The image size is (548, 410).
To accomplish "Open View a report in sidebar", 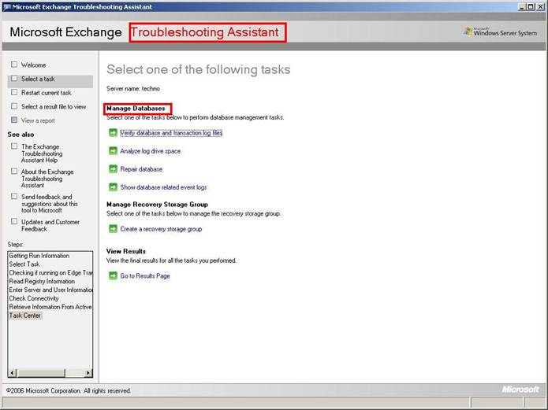I will click(x=38, y=120).
